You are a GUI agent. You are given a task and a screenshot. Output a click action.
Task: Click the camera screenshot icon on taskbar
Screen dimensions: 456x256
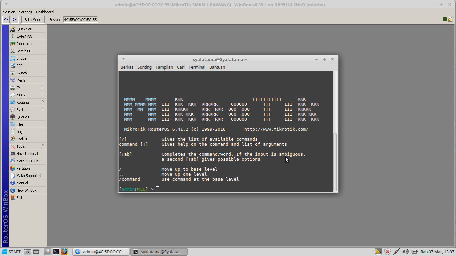point(28,252)
